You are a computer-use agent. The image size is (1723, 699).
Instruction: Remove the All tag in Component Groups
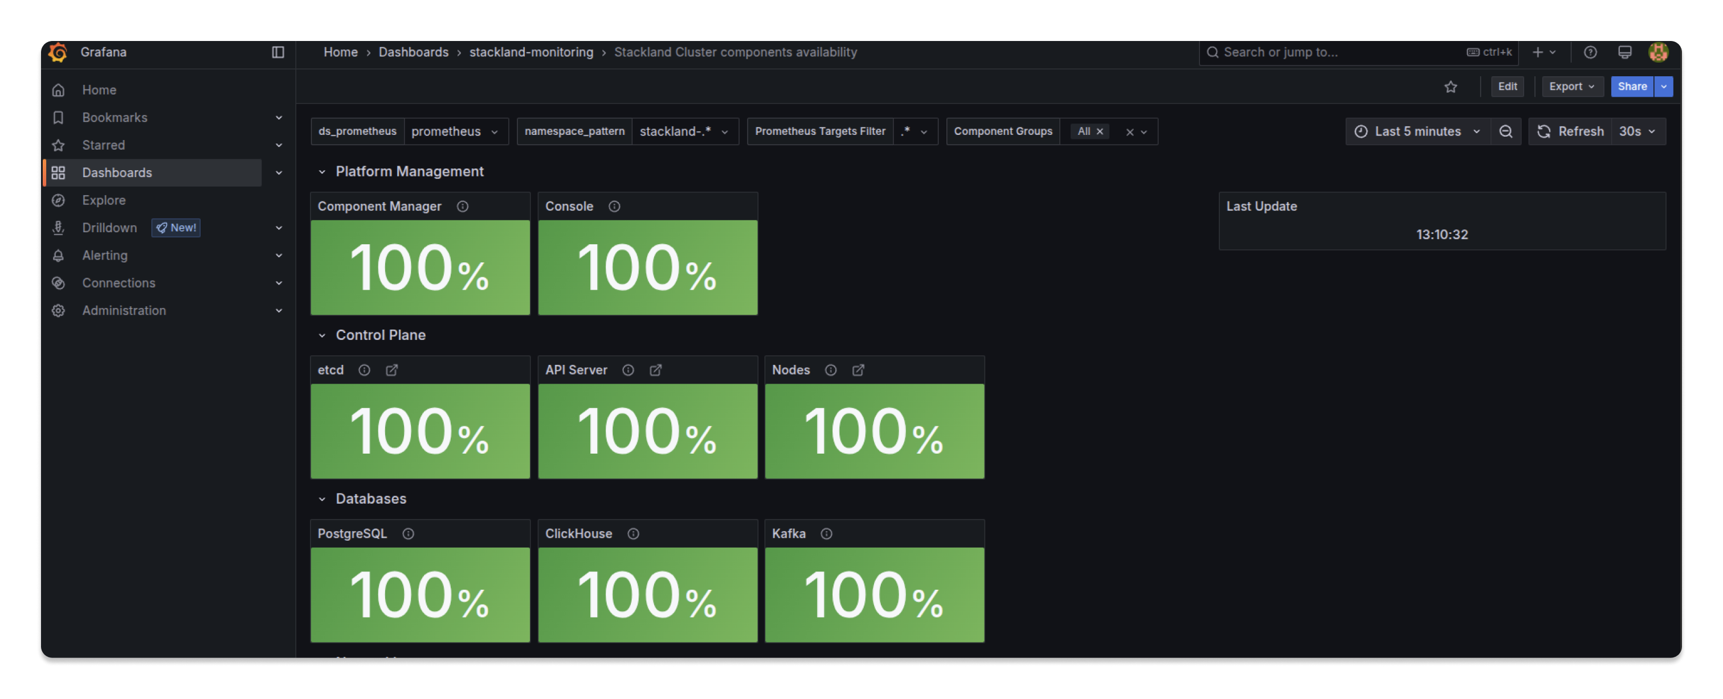tap(1100, 131)
